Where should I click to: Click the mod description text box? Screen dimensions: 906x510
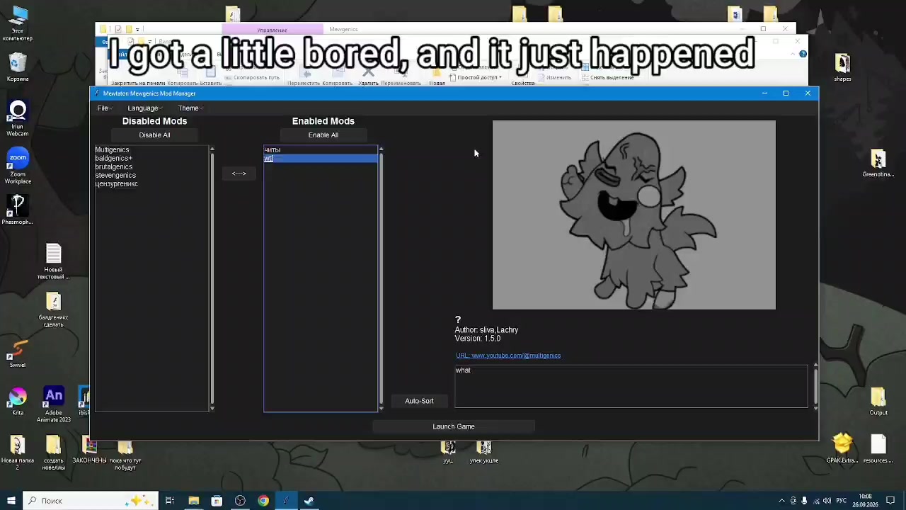click(x=631, y=386)
